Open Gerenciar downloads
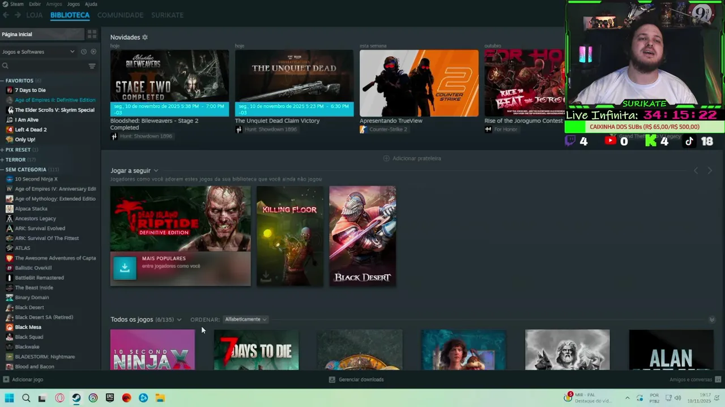The height and width of the screenshot is (407, 725). click(x=356, y=380)
